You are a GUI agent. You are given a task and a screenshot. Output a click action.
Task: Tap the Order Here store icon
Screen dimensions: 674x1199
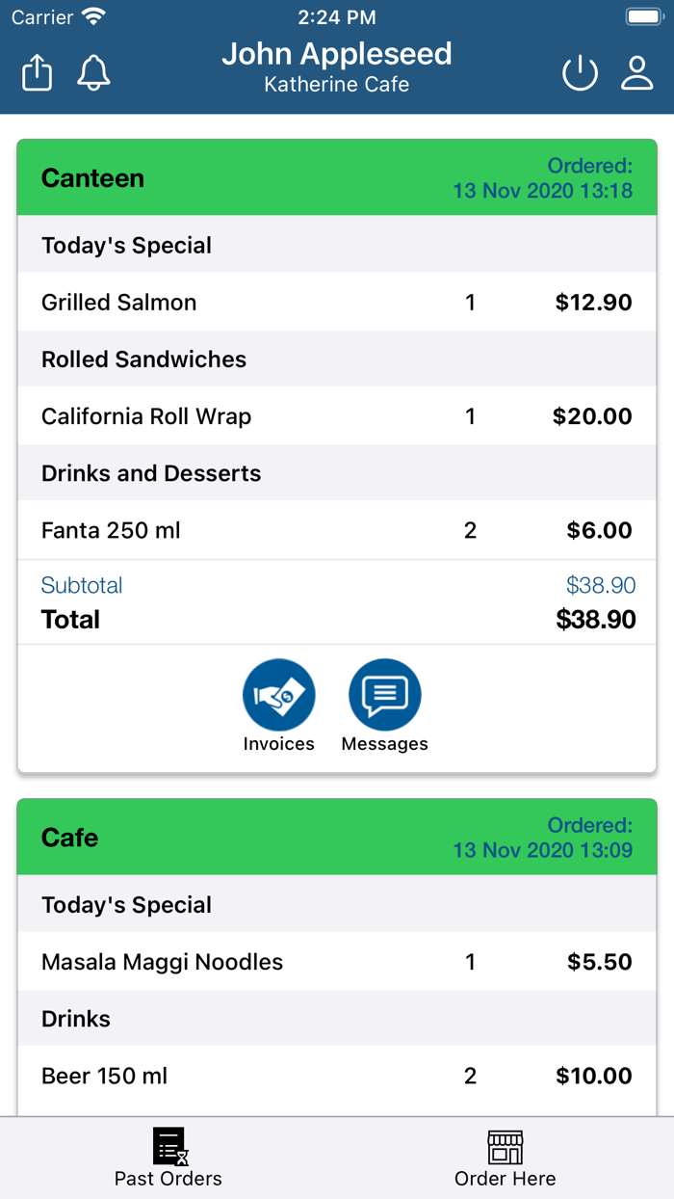tap(505, 1146)
